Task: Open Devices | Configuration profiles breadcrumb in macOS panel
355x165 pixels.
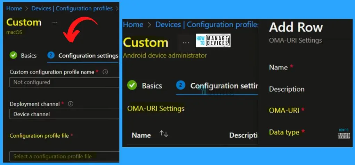Action: click(x=72, y=9)
